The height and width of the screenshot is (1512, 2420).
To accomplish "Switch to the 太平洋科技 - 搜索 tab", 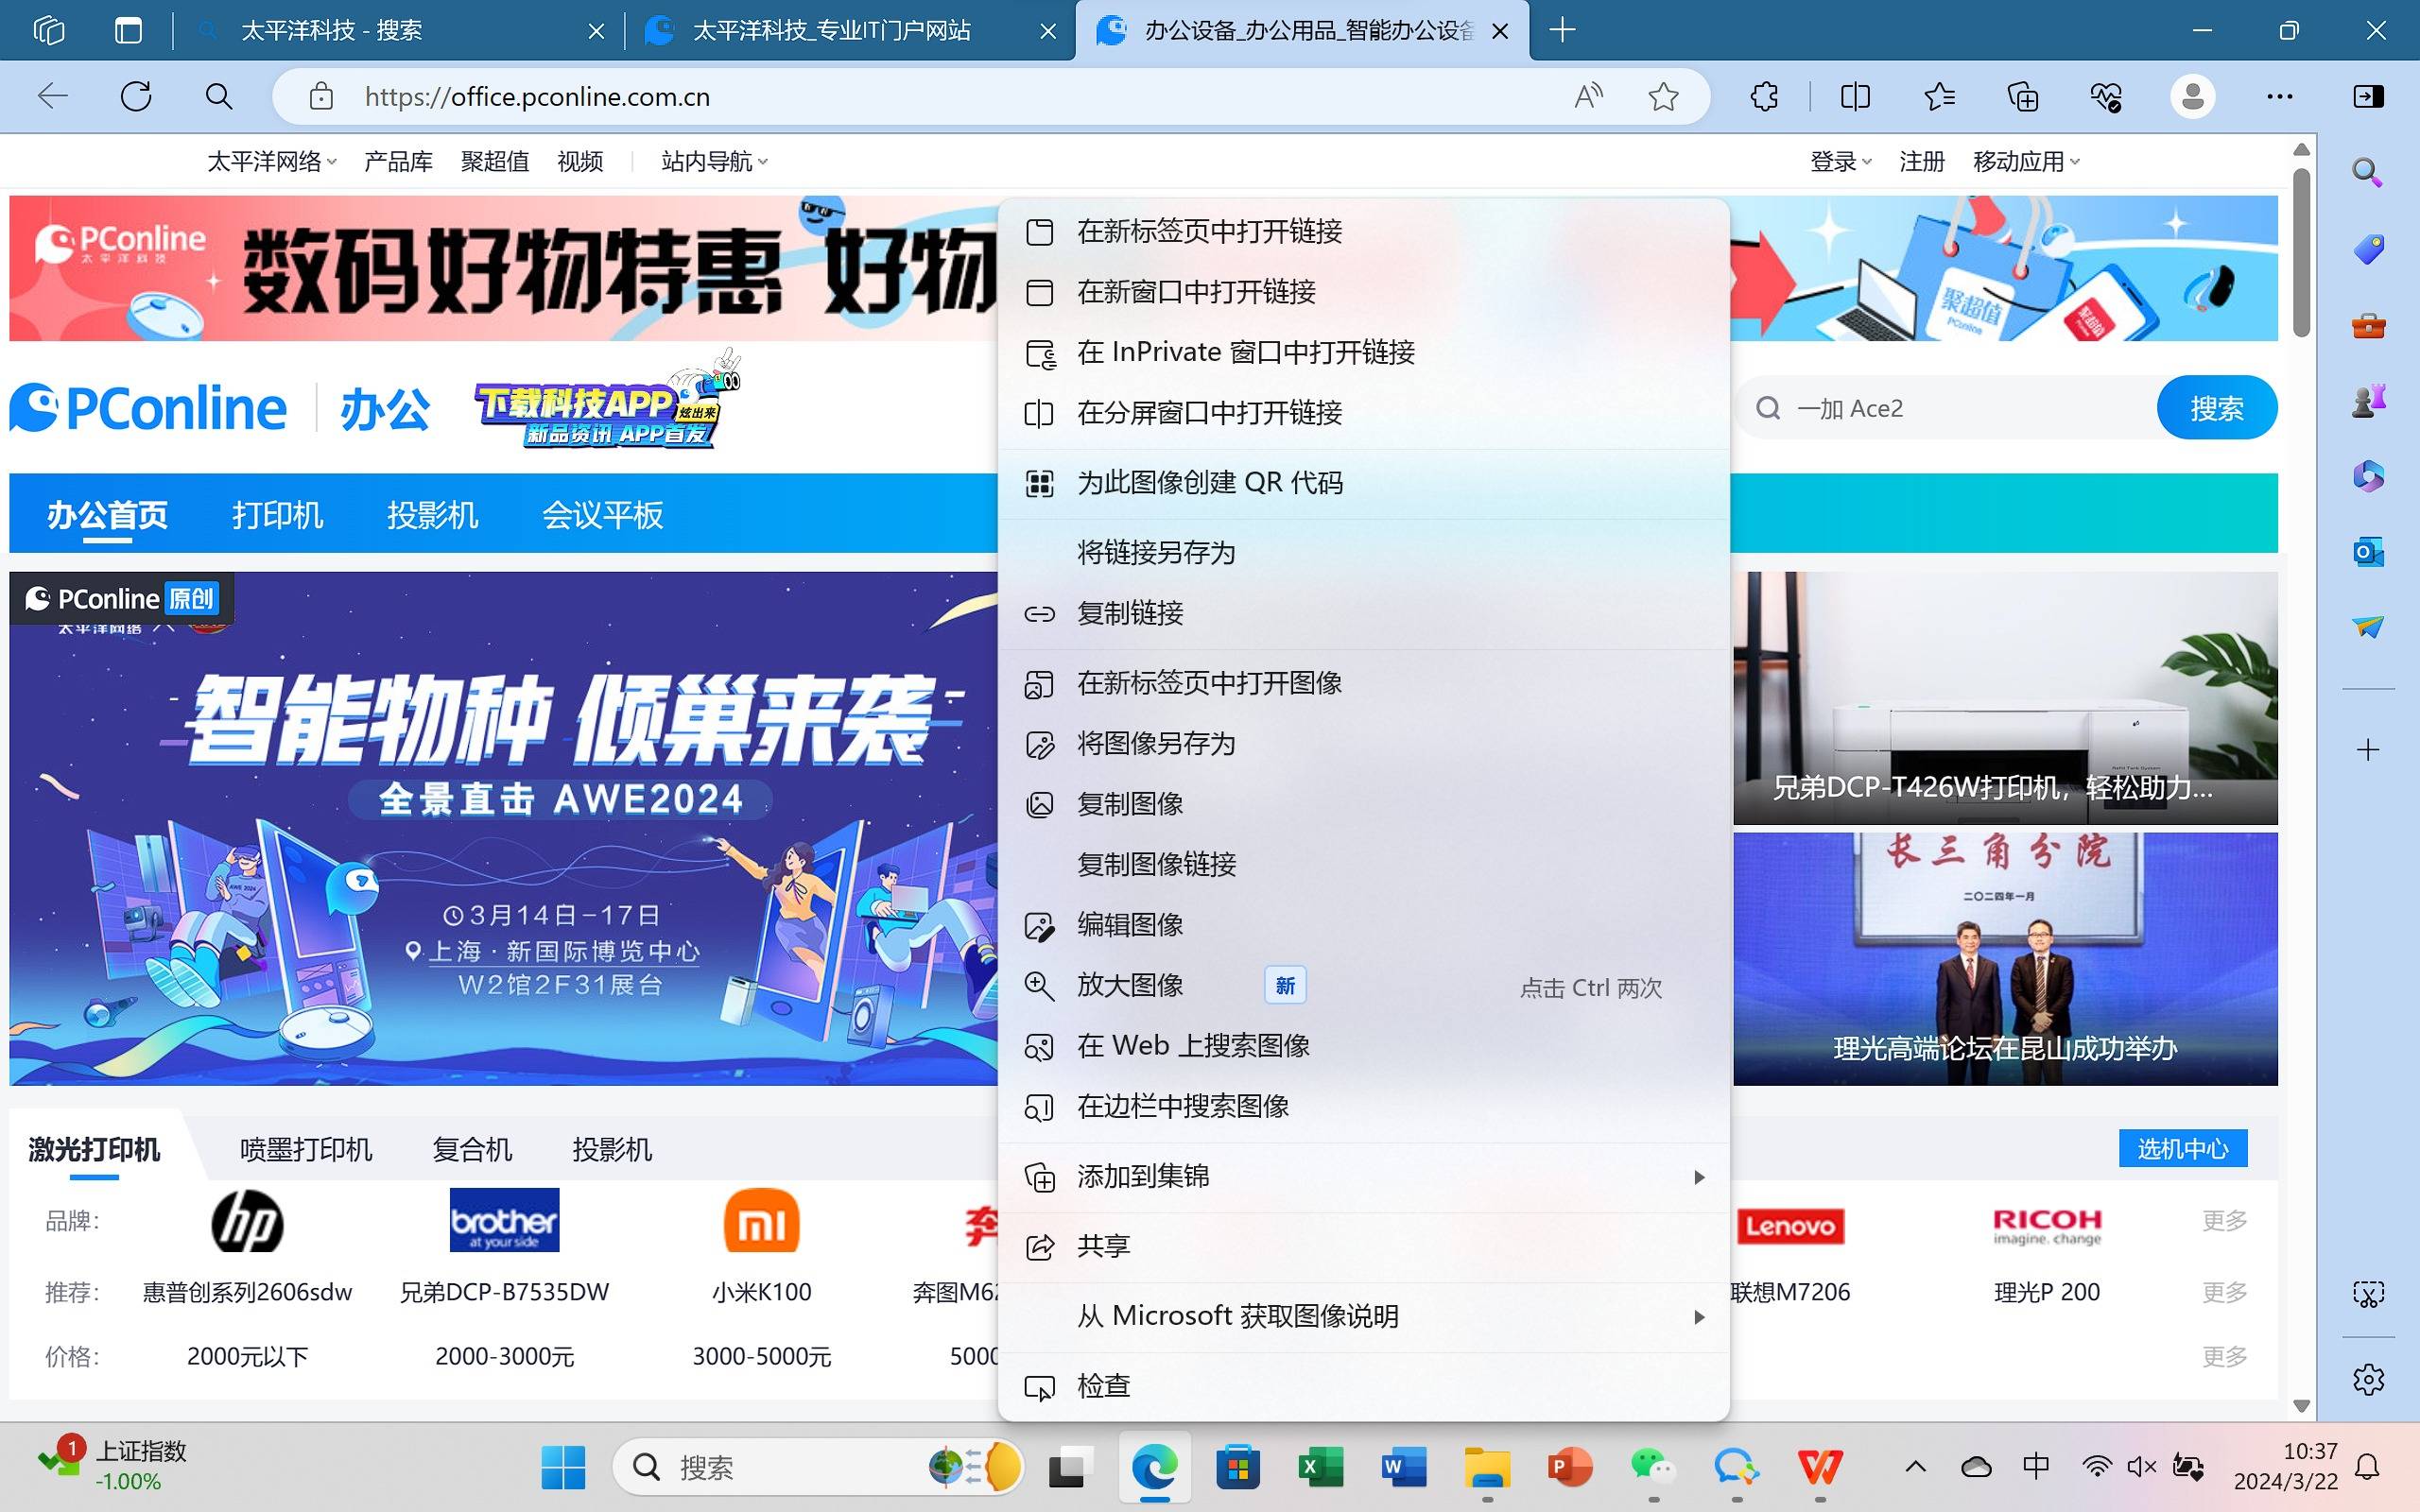I will click(400, 31).
